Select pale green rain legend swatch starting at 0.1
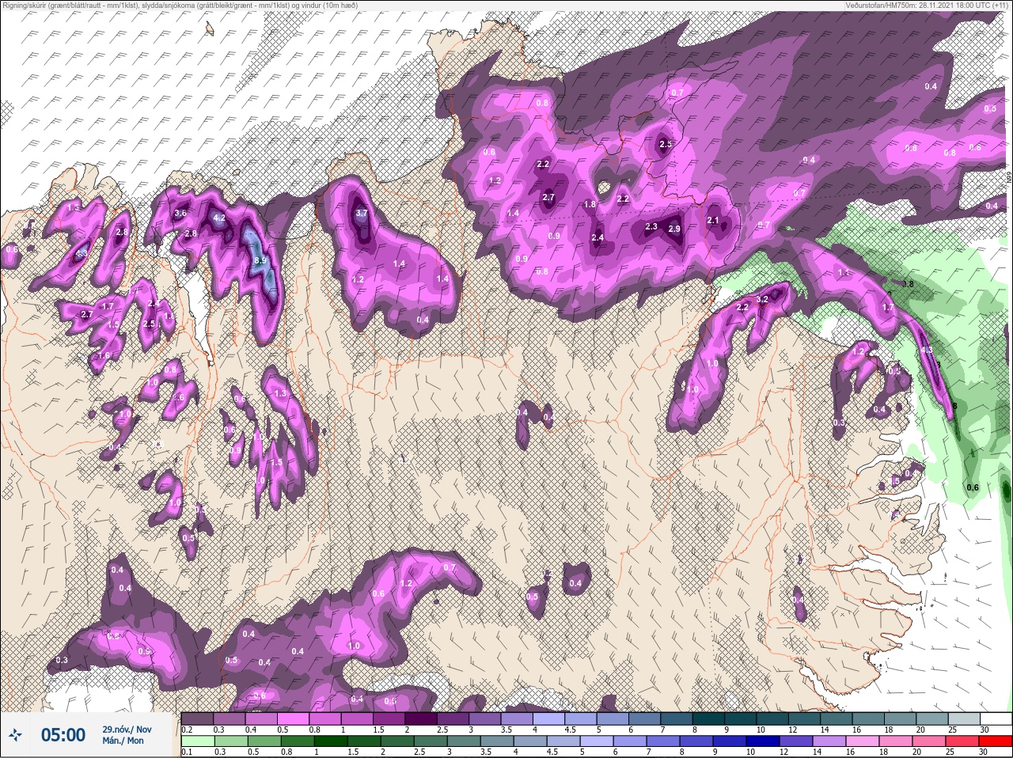 click(x=197, y=741)
